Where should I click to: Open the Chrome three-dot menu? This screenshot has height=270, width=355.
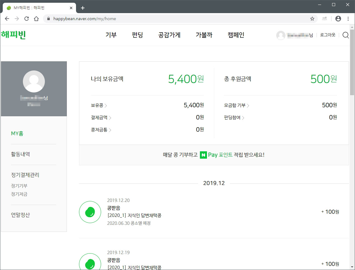coord(348,19)
